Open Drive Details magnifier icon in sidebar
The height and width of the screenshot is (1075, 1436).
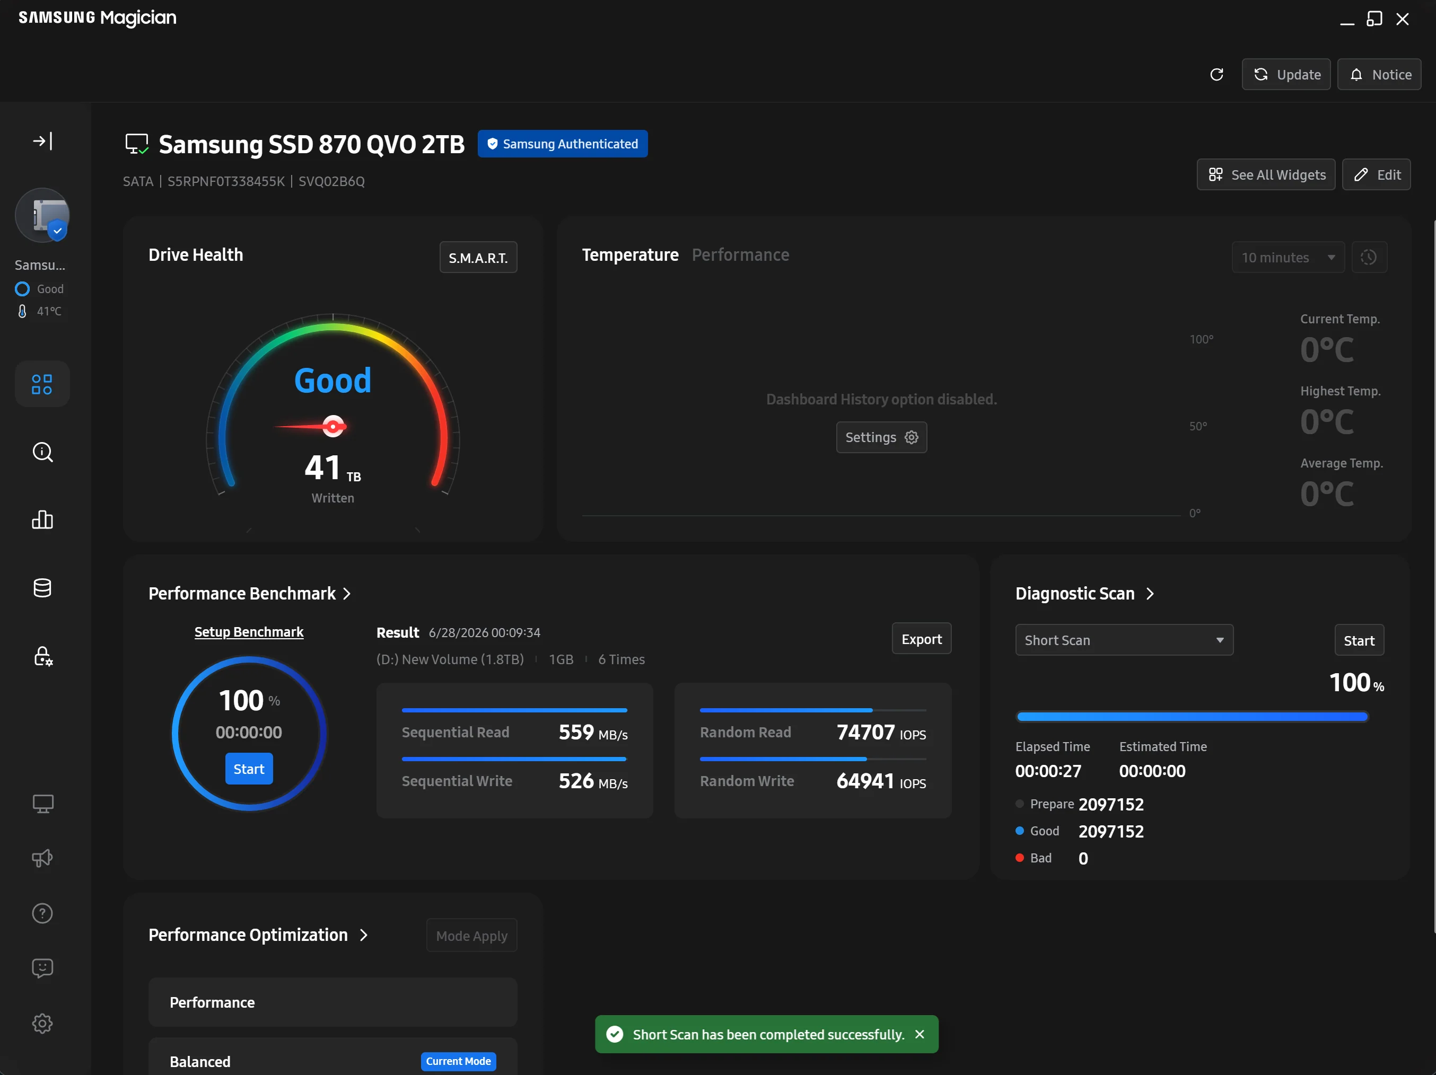tap(42, 452)
